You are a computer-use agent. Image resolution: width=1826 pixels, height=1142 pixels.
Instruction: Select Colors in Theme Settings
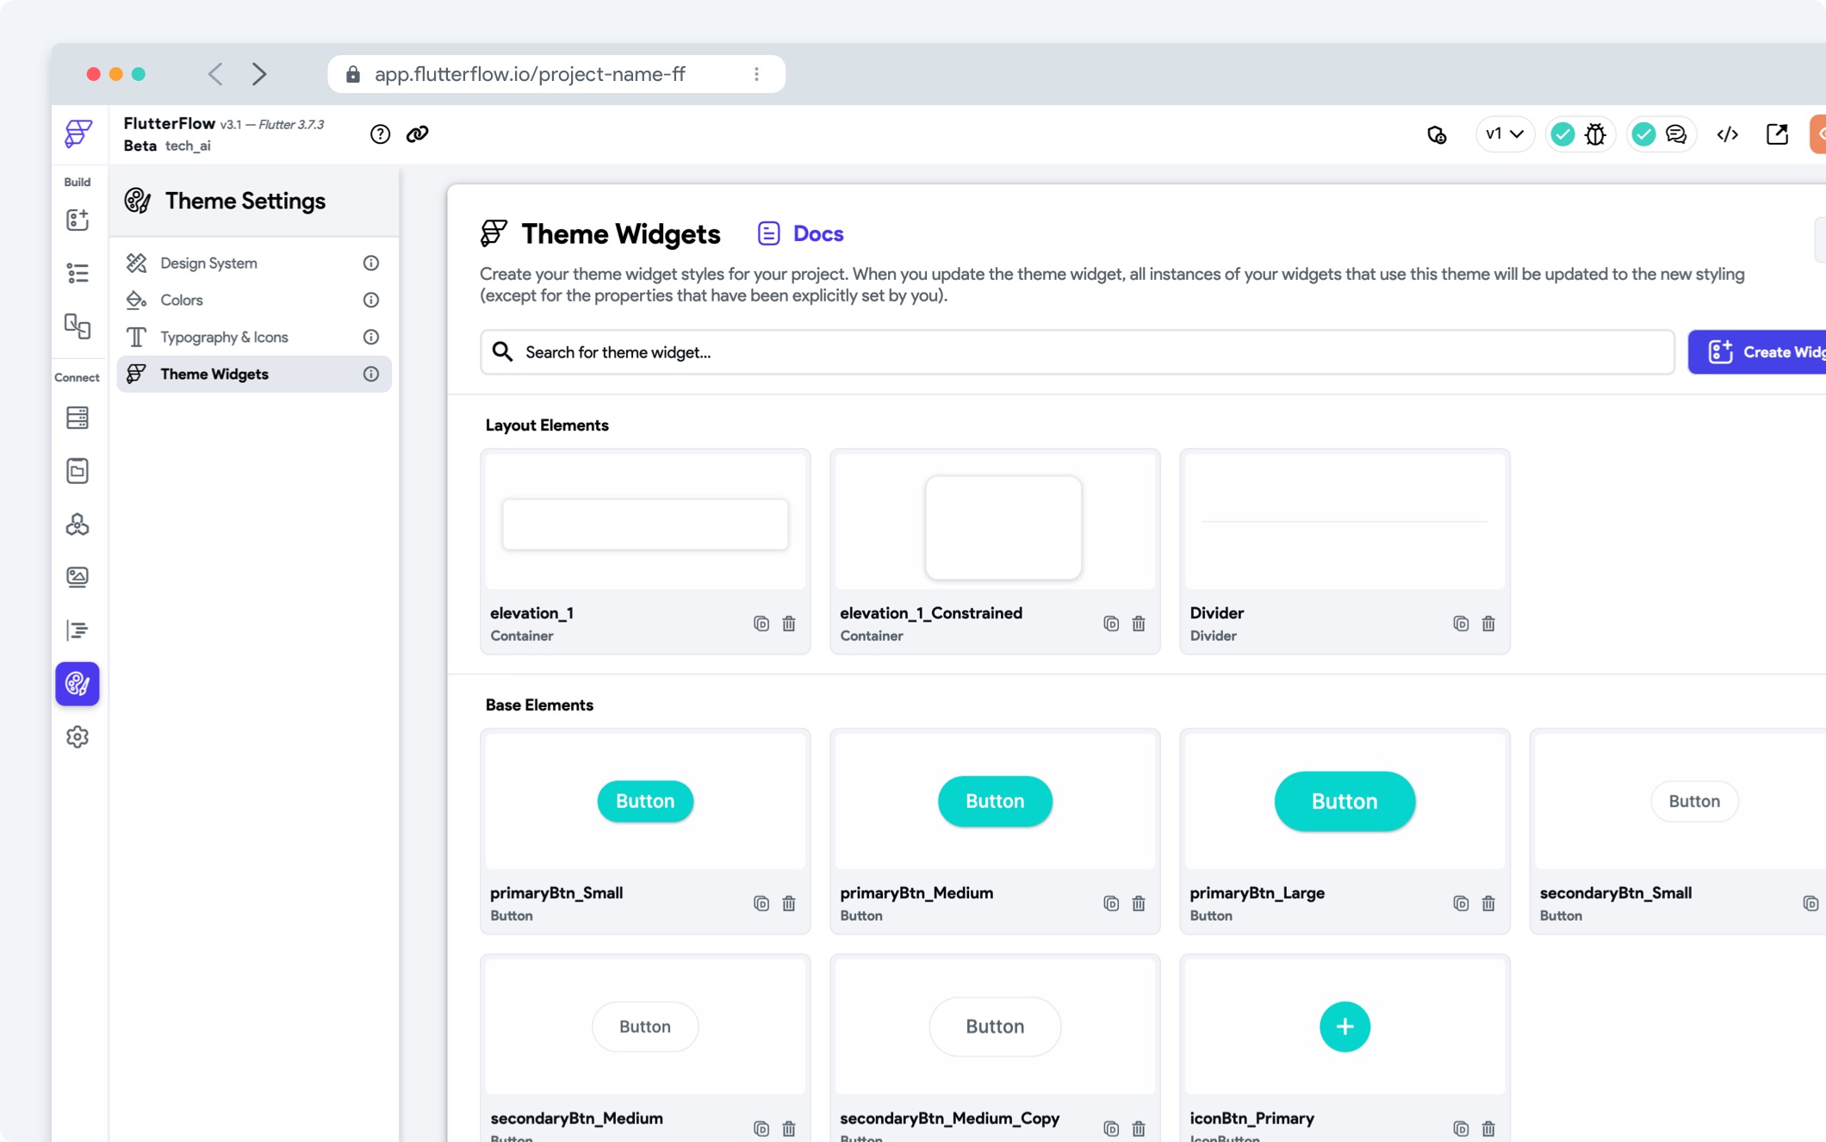click(x=182, y=301)
